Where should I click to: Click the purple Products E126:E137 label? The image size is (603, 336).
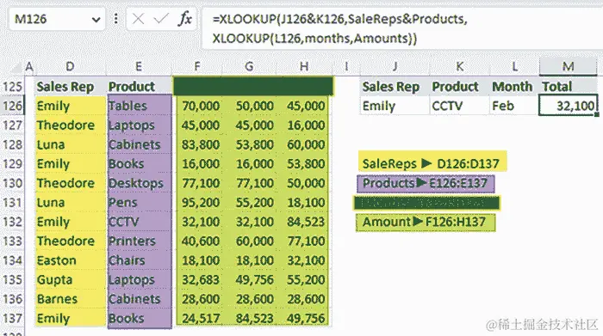(x=426, y=183)
